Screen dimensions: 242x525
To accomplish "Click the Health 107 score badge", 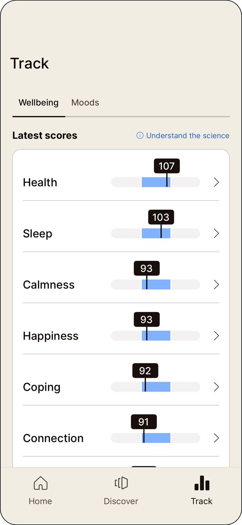I will (x=167, y=166).
